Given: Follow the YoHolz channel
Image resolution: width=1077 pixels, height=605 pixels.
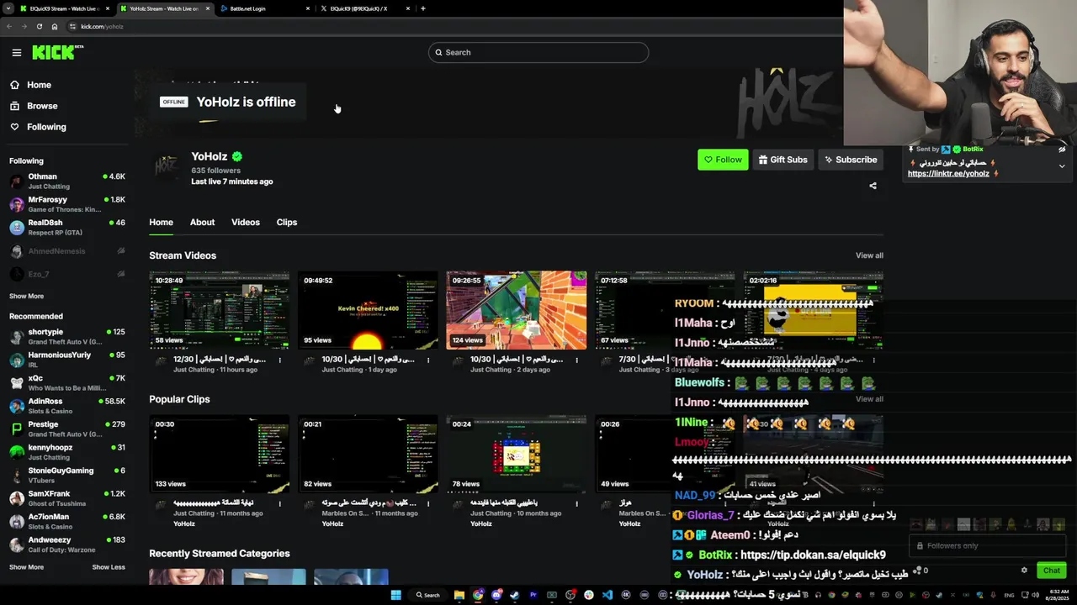Looking at the screenshot, I should point(723,160).
